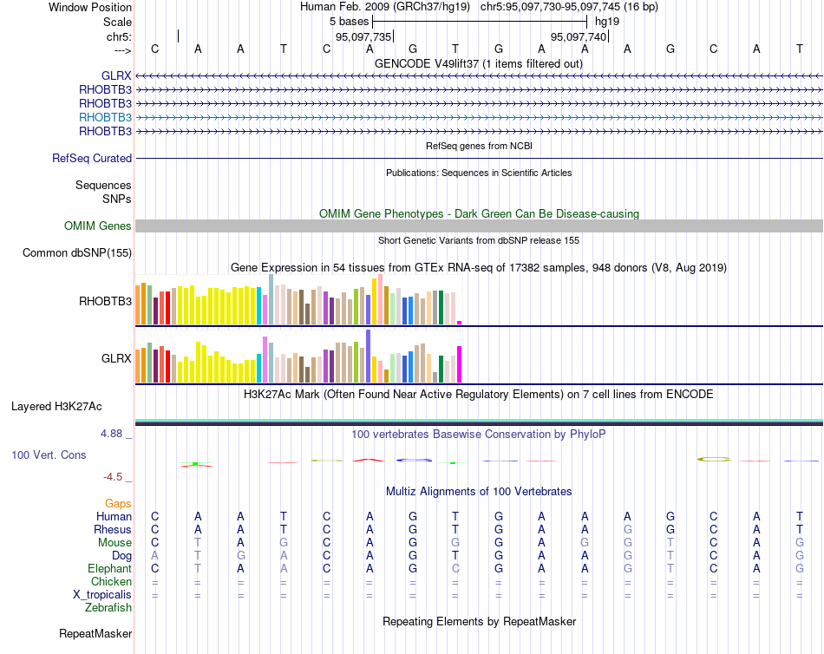The height and width of the screenshot is (654, 824).
Task: Open the Common dbSNP(155) track label
Action: pyautogui.click(x=77, y=253)
